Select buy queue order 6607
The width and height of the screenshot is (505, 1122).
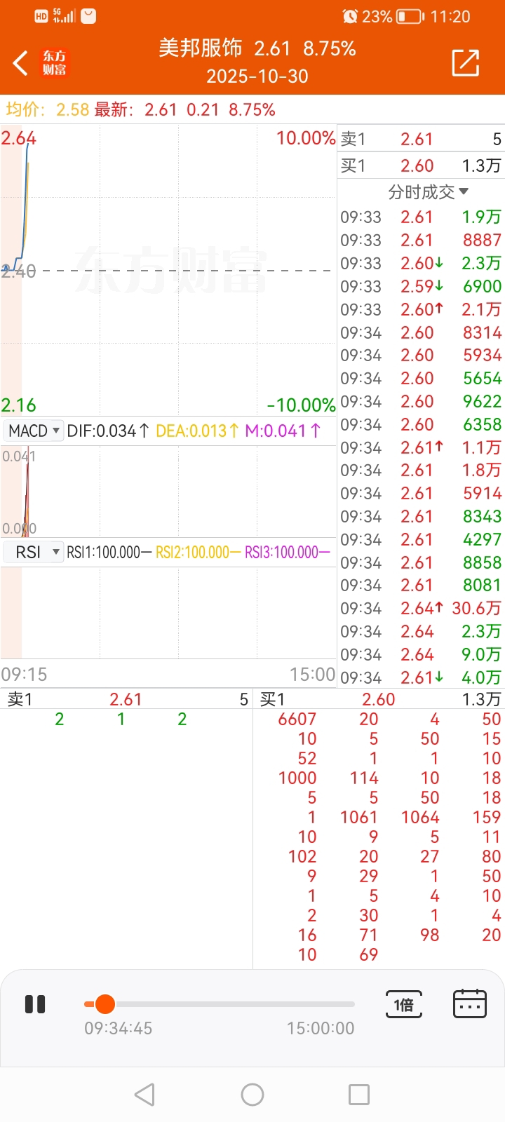pyautogui.click(x=297, y=719)
